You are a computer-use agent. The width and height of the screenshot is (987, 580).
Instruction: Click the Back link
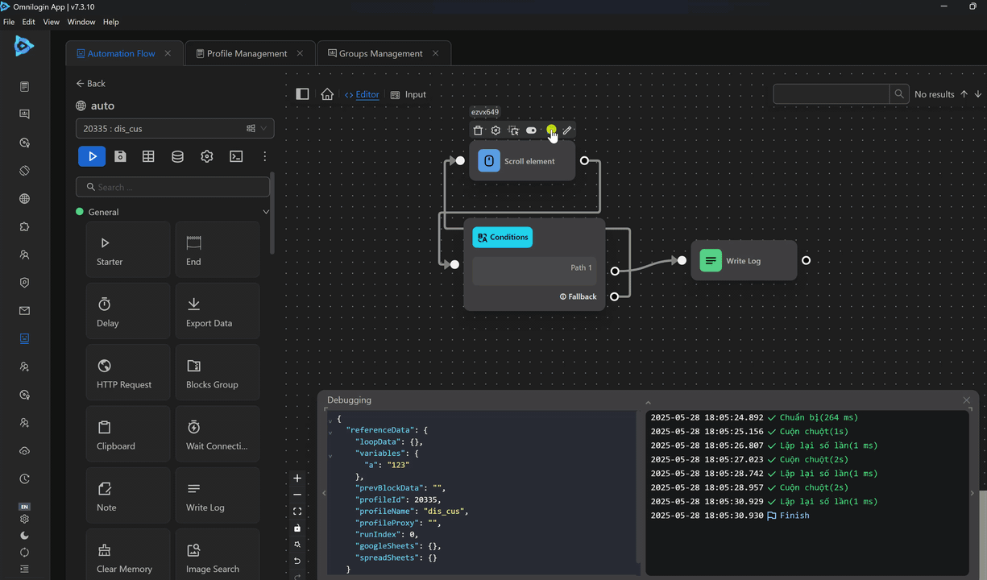[x=91, y=83]
